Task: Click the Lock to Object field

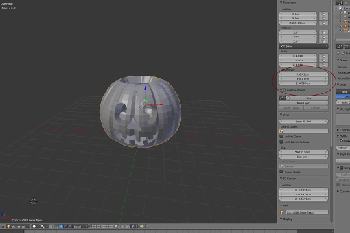Action: (303, 131)
